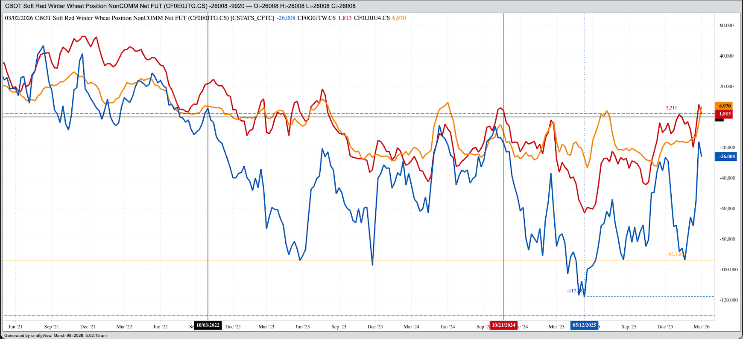743x339 pixels.
Task: Click the 10/03/2022 date marker label
Action: click(208, 325)
